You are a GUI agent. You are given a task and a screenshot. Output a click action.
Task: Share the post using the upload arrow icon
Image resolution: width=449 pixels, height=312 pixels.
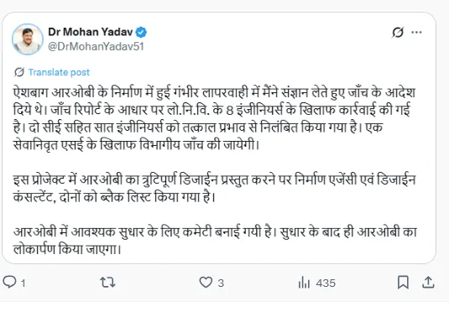tap(428, 283)
